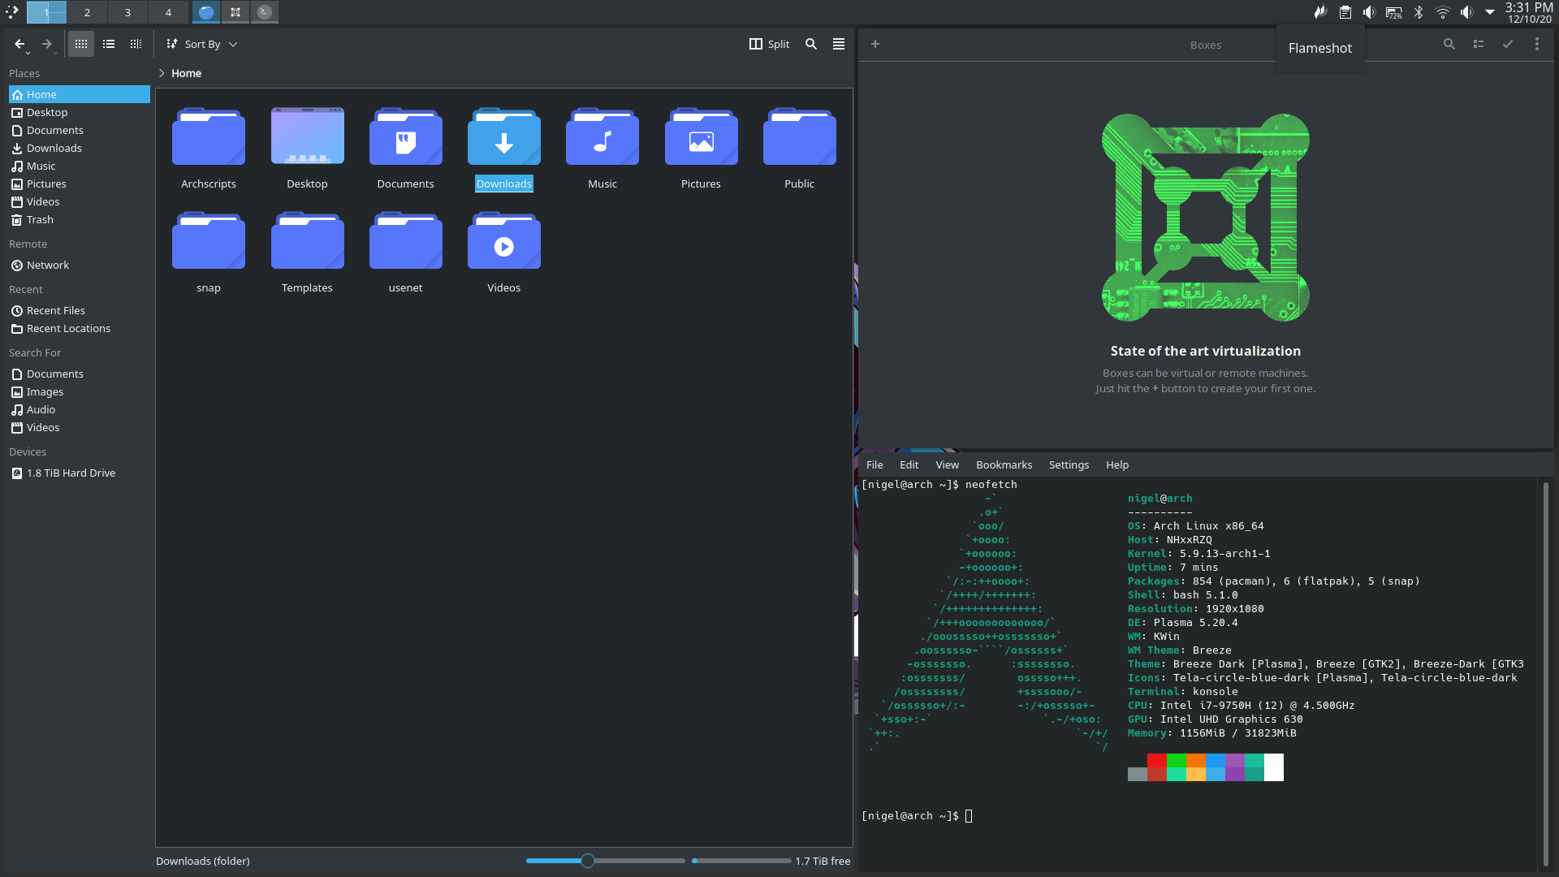Viewport: 1559px width, 877px height.
Task: Open the Sort By dropdown
Action: click(201, 45)
